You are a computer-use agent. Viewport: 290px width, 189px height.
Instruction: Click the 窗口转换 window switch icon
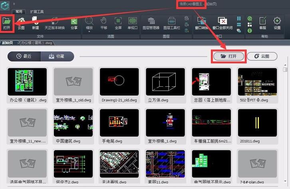point(202,24)
